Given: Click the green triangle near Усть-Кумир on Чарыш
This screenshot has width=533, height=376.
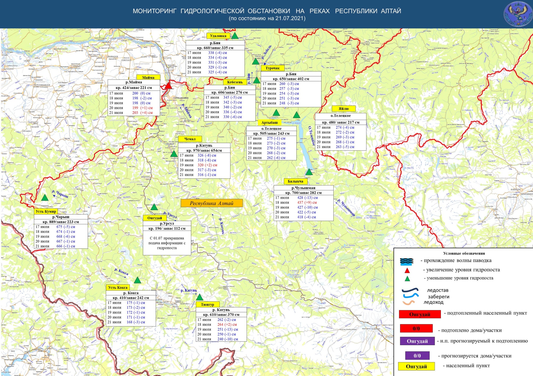Looking at the screenshot, I should 45,198.
